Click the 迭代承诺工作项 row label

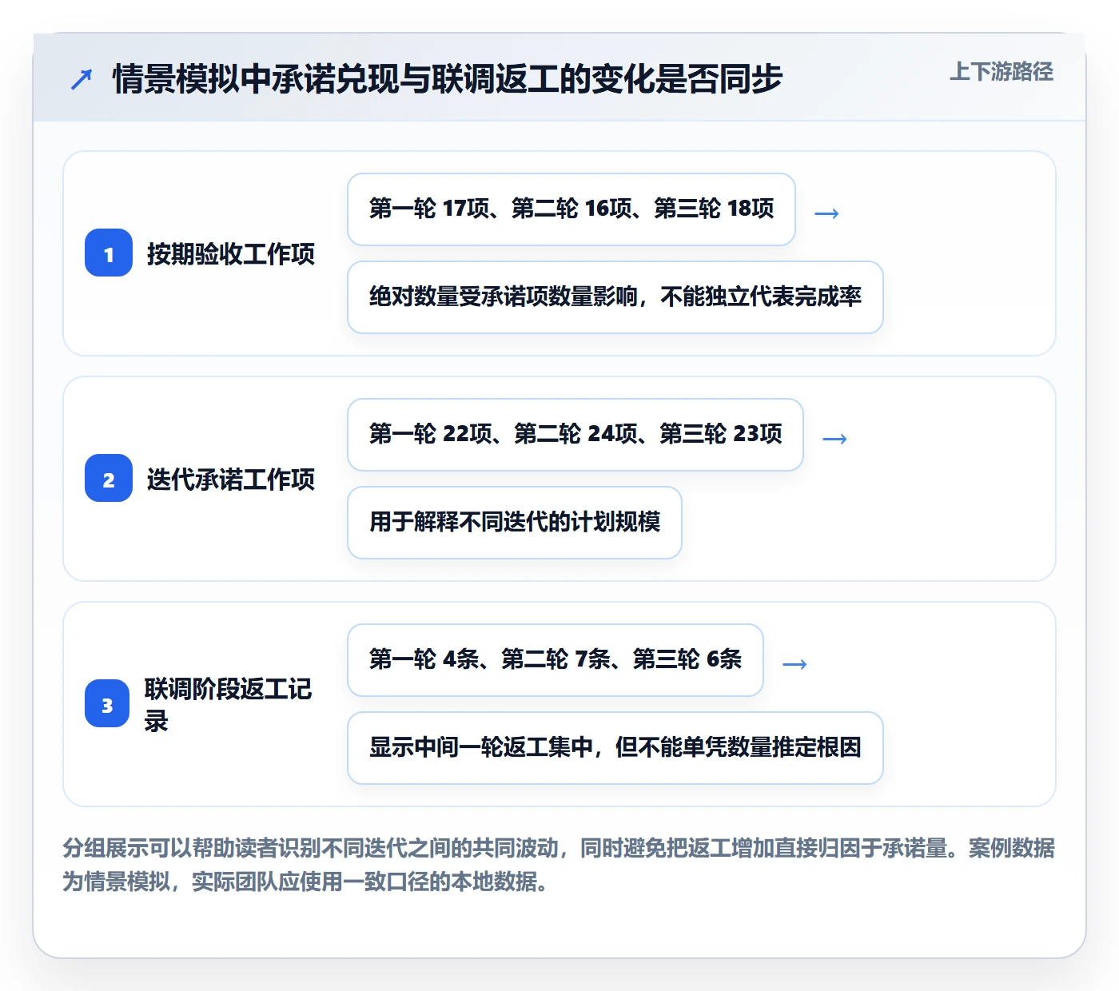tap(231, 480)
